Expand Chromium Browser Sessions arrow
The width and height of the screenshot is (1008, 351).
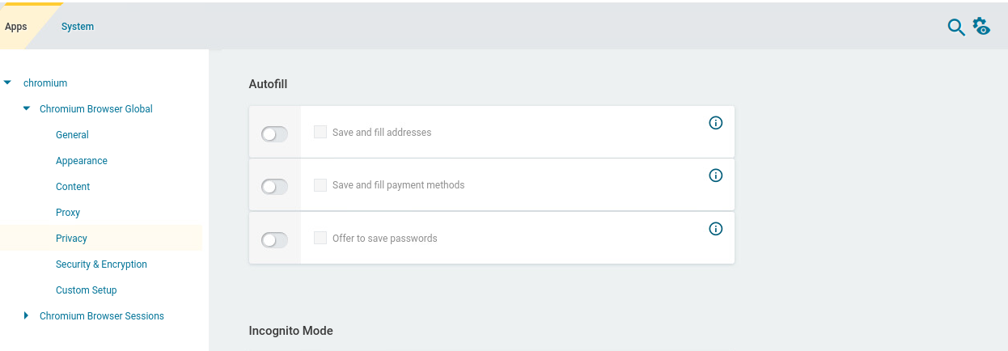coord(27,315)
